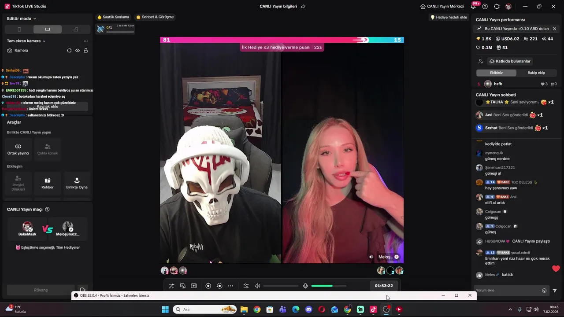This screenshot has height=317, width=564.
Task: Open Kamera source settings gear icon
Action: pyautogui.click(x=69, y=51)
